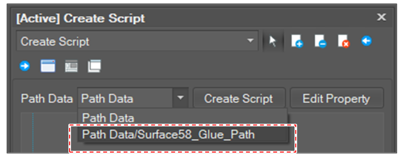Click the add page icon with plus
Viewport: 401px width, 157px height.
click(x=297, y=42)
